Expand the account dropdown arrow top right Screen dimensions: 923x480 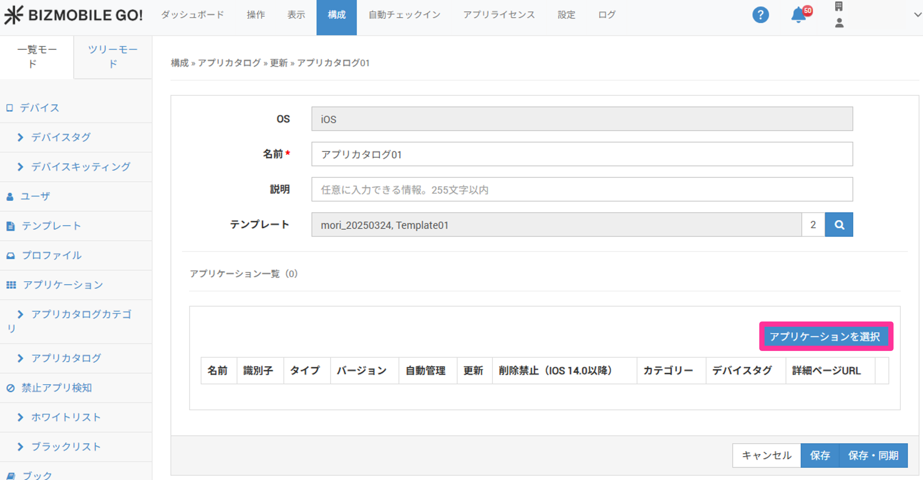(917, 15)
